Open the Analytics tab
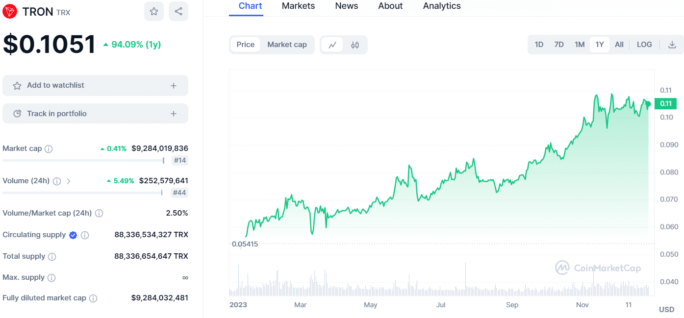Viewport: 684px width, 318px height. (442, 6)
